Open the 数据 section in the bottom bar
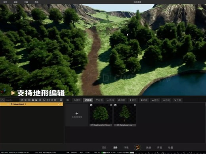Viewport: 206px width, 154px height. [149, 148]
